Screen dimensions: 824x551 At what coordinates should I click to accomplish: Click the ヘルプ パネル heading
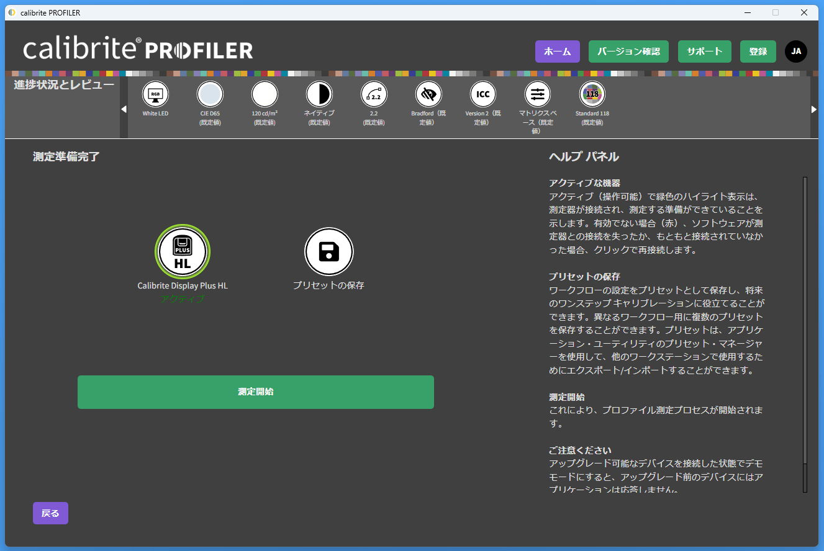584,156
